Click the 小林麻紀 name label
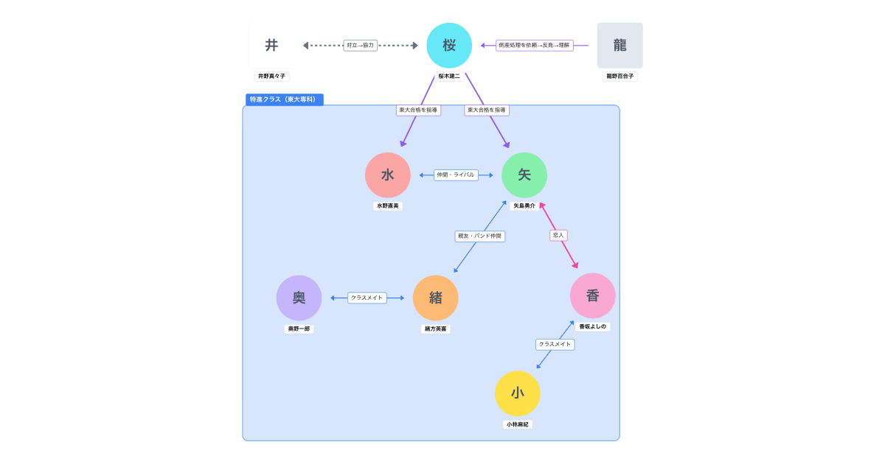Screen dimensions: 885x464 point(517,424)
